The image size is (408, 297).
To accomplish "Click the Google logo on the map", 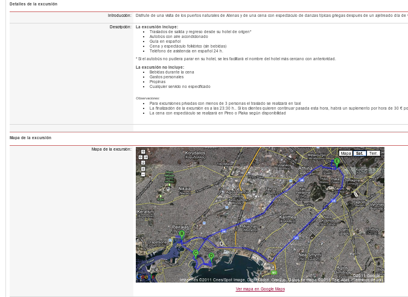I will pyautogui.click(x=145, y=277).
